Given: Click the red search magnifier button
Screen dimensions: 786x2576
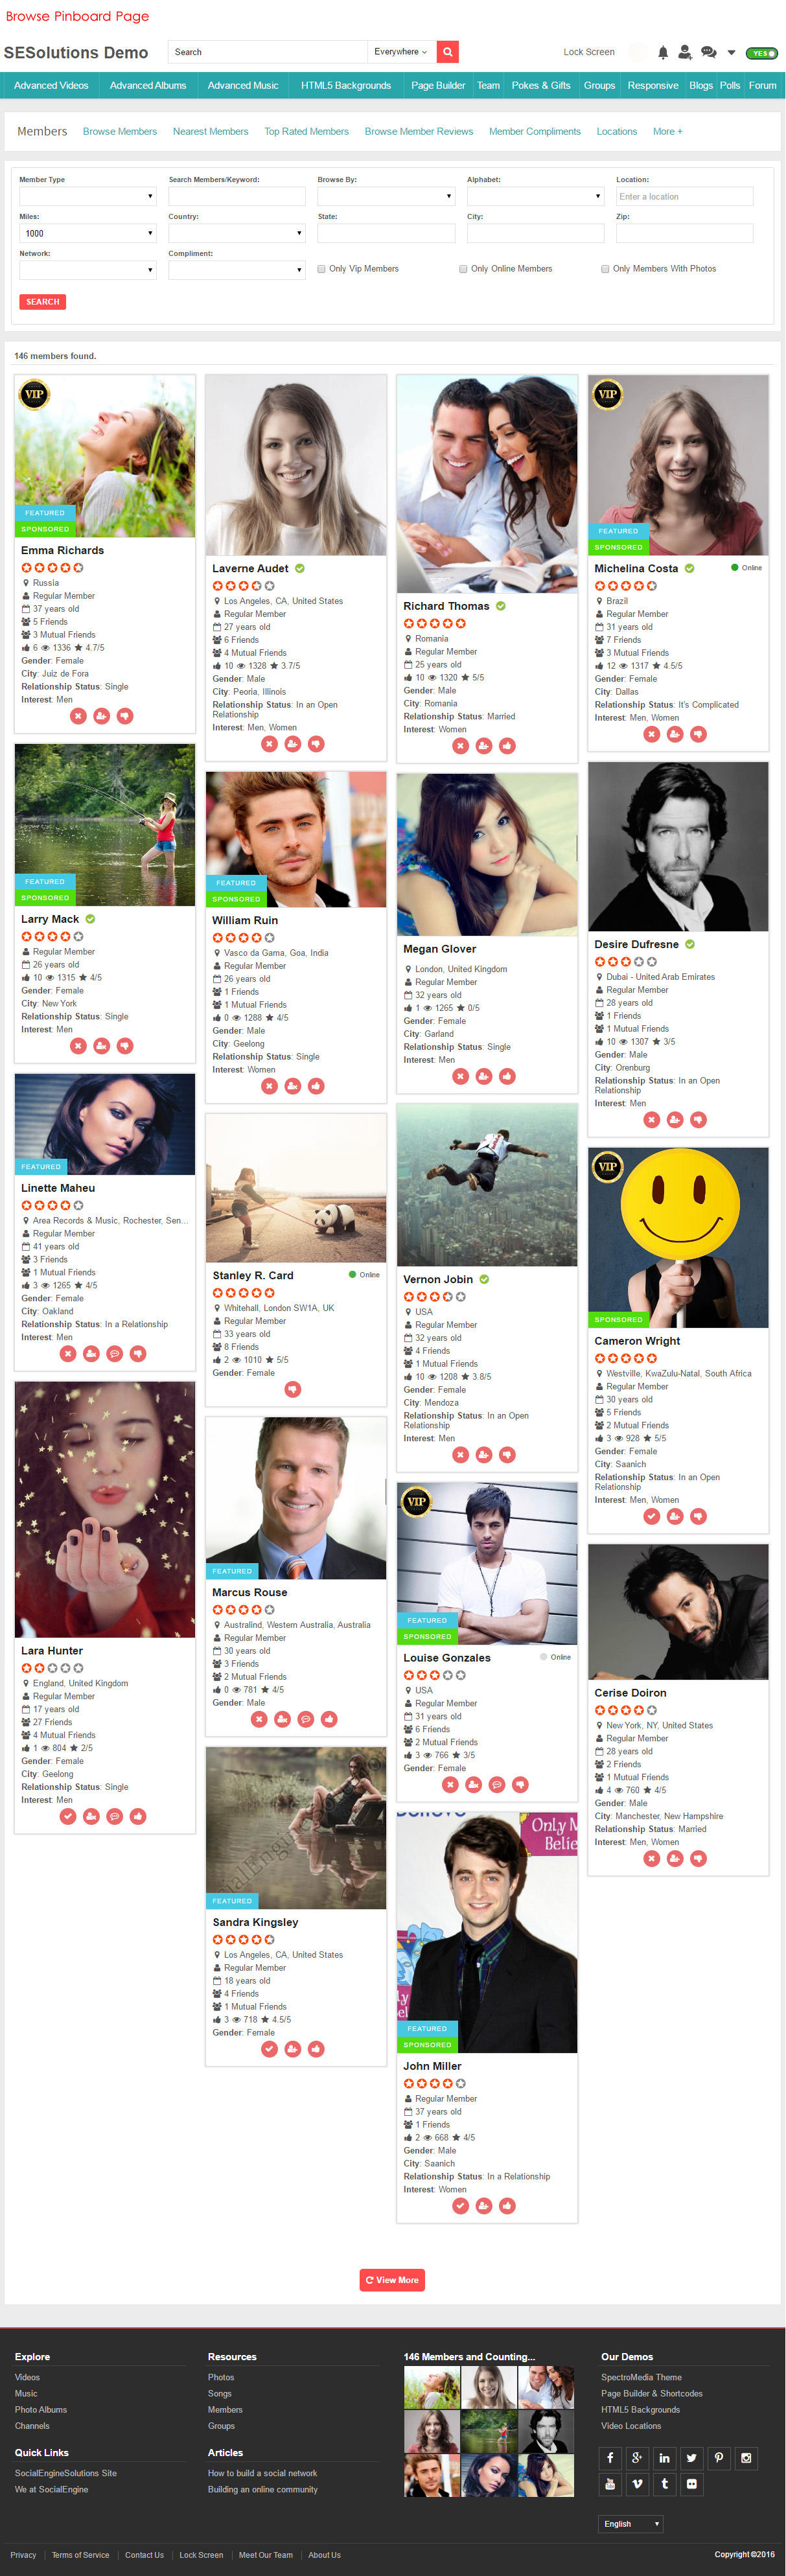Looking at the screenshot, I should coord(448,52).
